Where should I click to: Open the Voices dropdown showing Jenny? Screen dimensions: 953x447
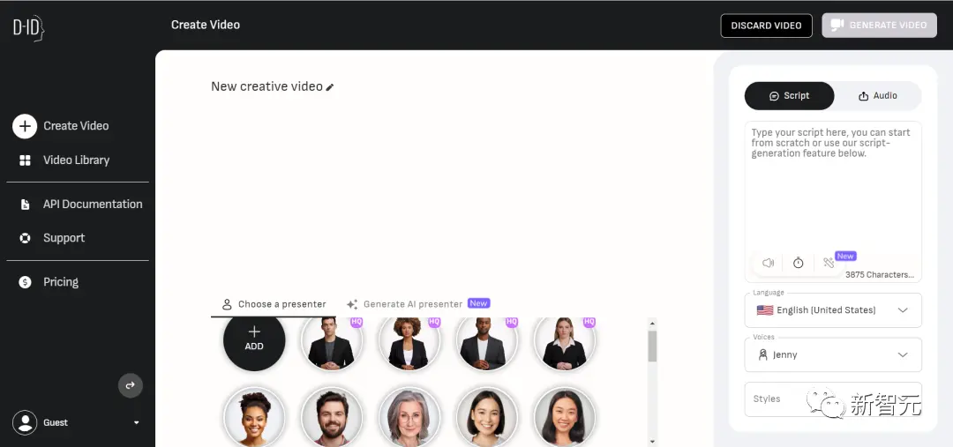pyautogui.click(x=833, y=354)
